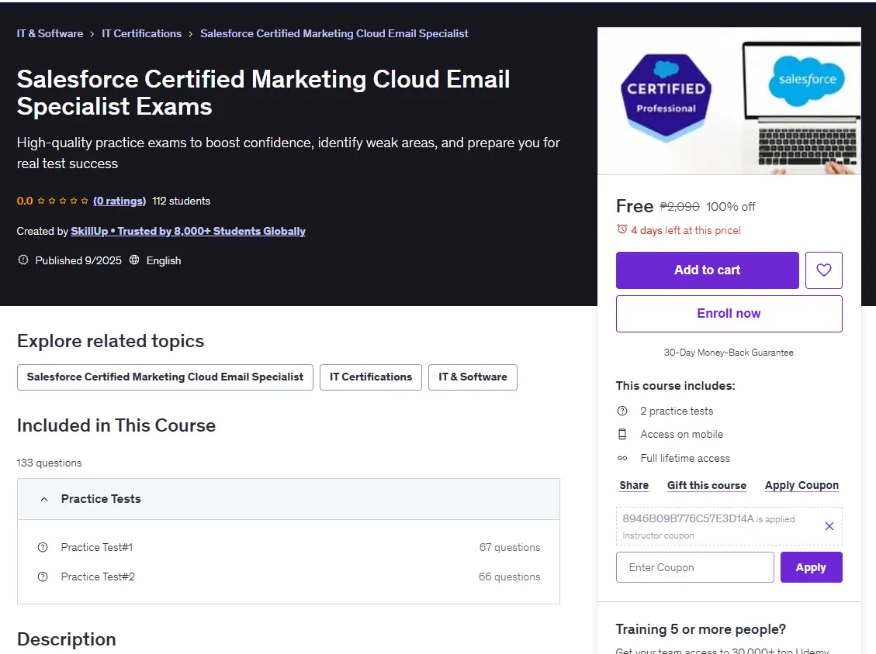Click the Practice Tests section header
This screenshot has height=654, width=876.
(289, 500)
